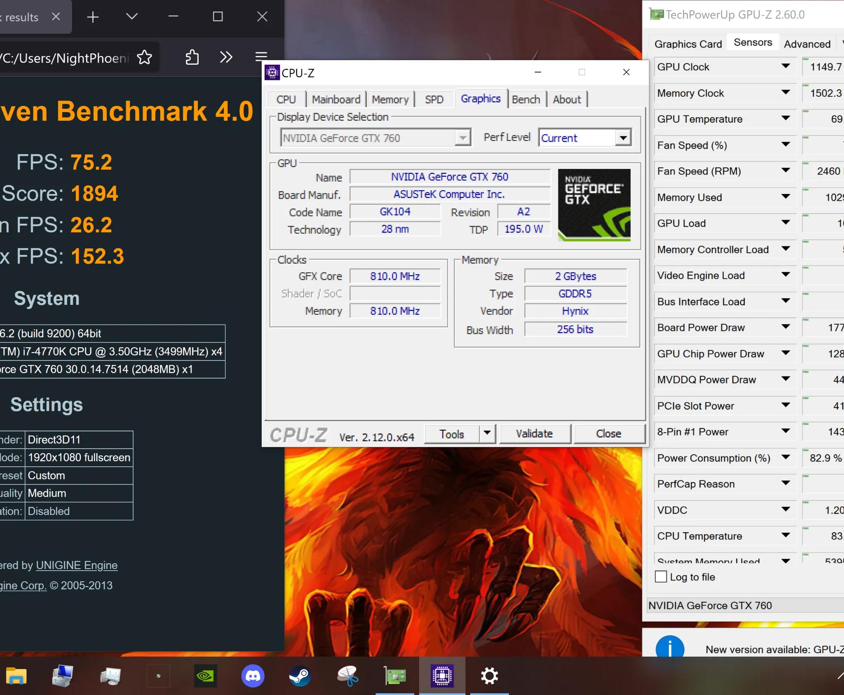Click the GFX Core 810.0 MHz value

pyautogui.click(x=395, y=276)
